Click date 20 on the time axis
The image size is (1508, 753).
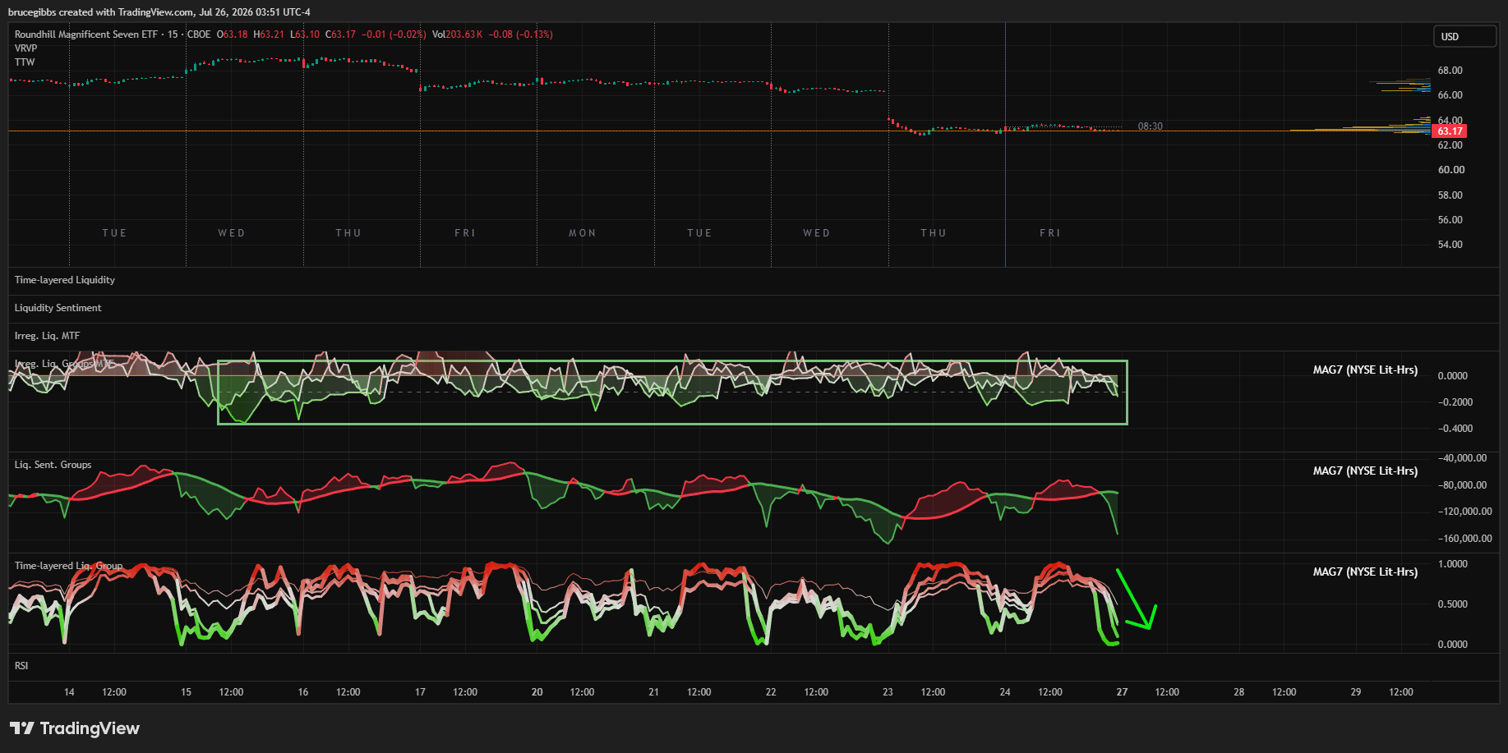coord(537,692)
